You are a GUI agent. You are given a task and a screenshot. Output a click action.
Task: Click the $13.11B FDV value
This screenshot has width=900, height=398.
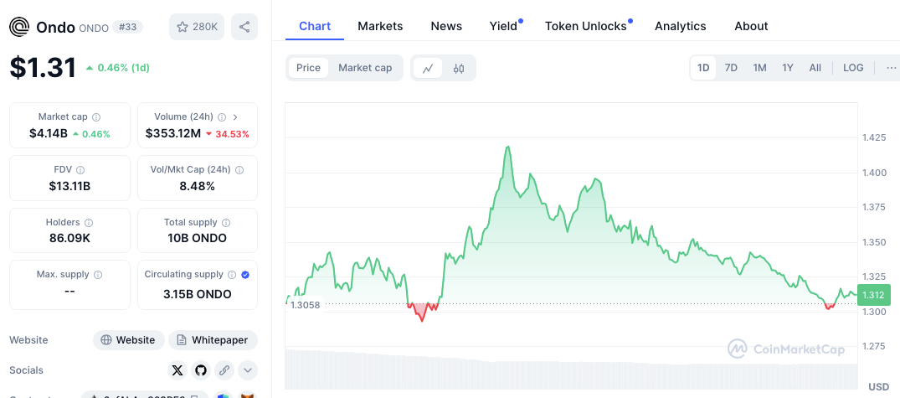tap(69, 186)
